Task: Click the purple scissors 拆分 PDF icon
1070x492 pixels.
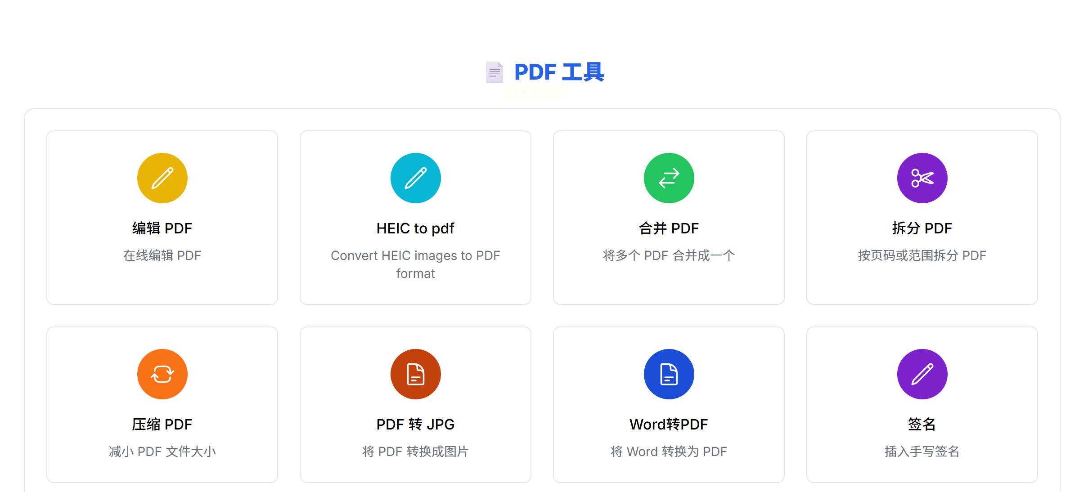Action: point(922,178)
